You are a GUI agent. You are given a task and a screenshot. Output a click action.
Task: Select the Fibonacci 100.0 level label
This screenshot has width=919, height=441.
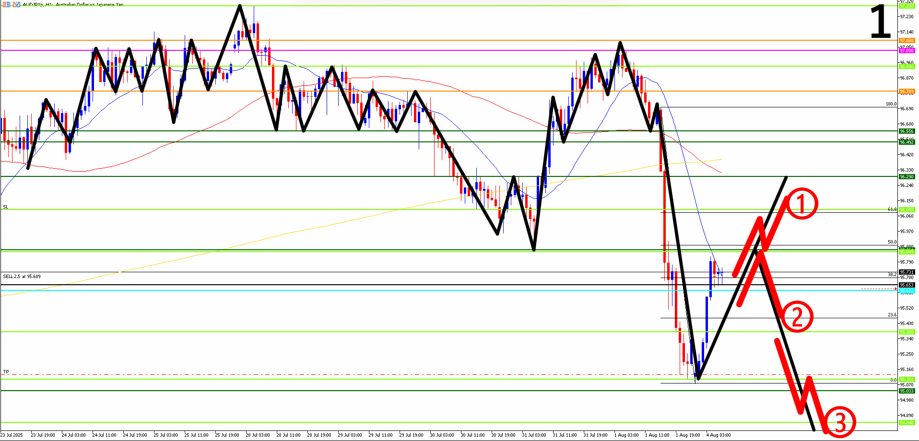[891, 104]
